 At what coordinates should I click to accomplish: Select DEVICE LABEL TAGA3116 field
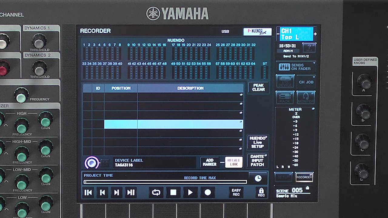pos(155,163)
